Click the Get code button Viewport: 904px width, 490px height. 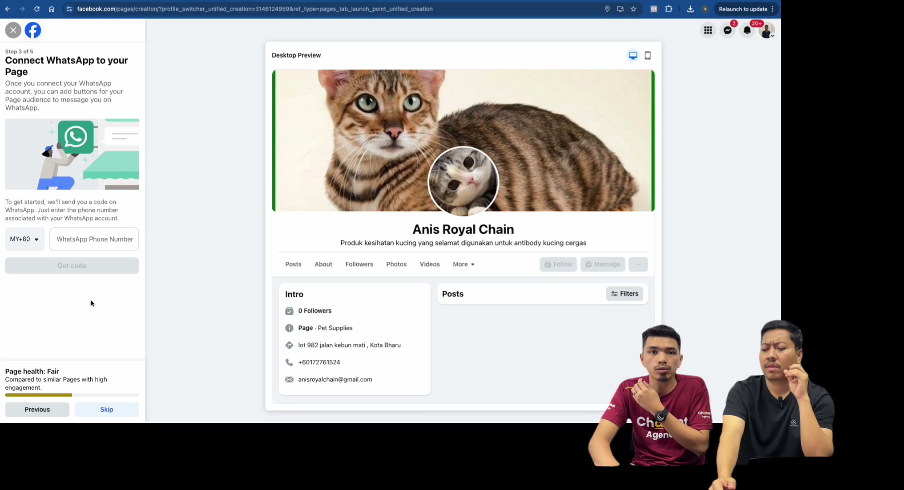click(x=72, y=266)
